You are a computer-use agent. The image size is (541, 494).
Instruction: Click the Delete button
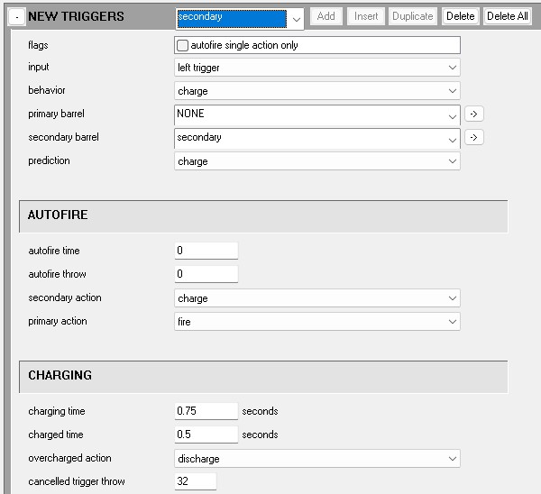pos(460,16)
